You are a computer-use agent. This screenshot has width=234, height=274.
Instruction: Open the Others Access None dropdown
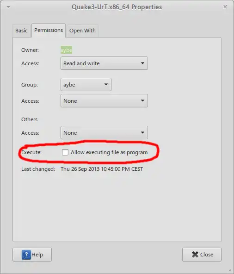click(104, 133)
